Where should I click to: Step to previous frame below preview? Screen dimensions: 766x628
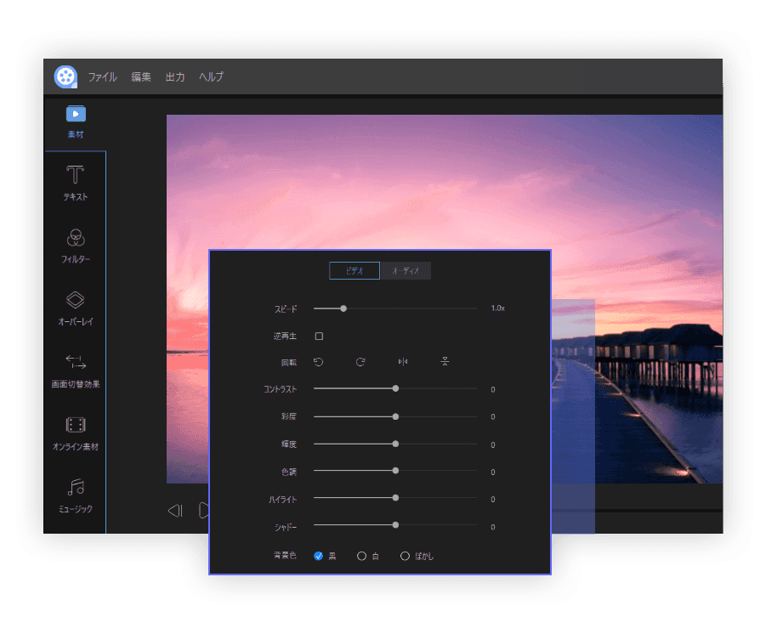pos(175,511)
